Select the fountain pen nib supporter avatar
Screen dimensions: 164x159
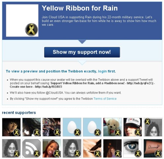(x=92, y=148)
